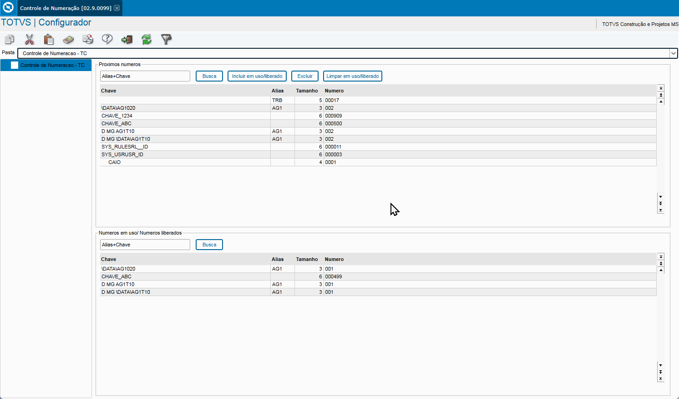The image size is (679, 399).
Task: Page up in Numeros em uso grid
Action: click(661, 263)
